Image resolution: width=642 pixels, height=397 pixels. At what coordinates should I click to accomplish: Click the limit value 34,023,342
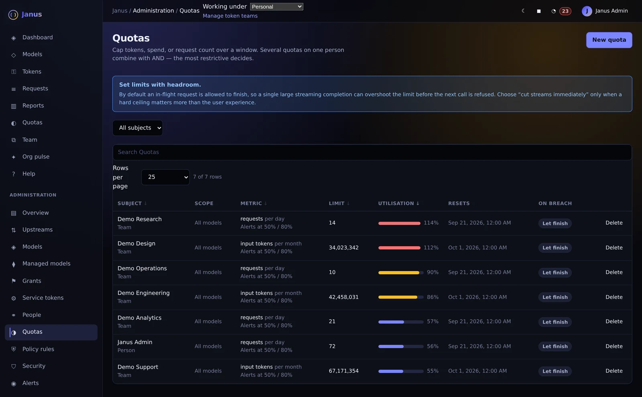[x=343, y=248]
